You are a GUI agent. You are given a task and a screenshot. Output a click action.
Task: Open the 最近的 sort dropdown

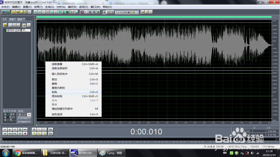click(x=29, y=115)
